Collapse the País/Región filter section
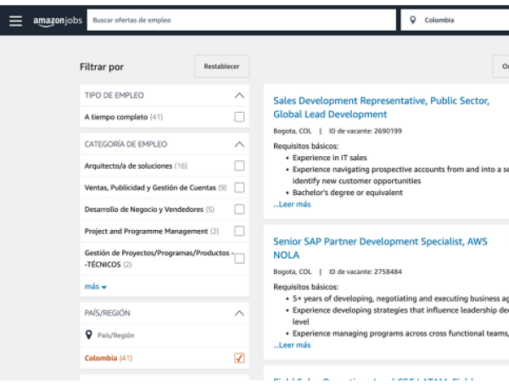Image resolution: width=509 pixels, height=386 pixels. (x=239, y=313)
